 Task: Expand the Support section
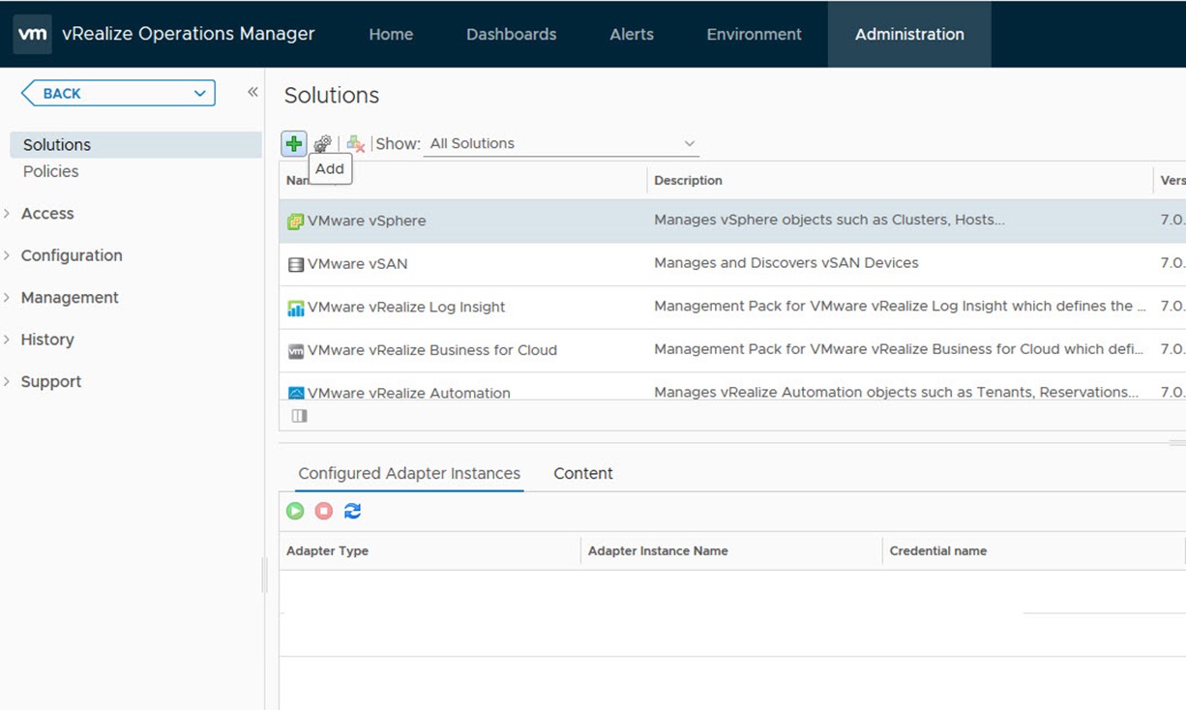pyautogui.click(x=7, y=382)
